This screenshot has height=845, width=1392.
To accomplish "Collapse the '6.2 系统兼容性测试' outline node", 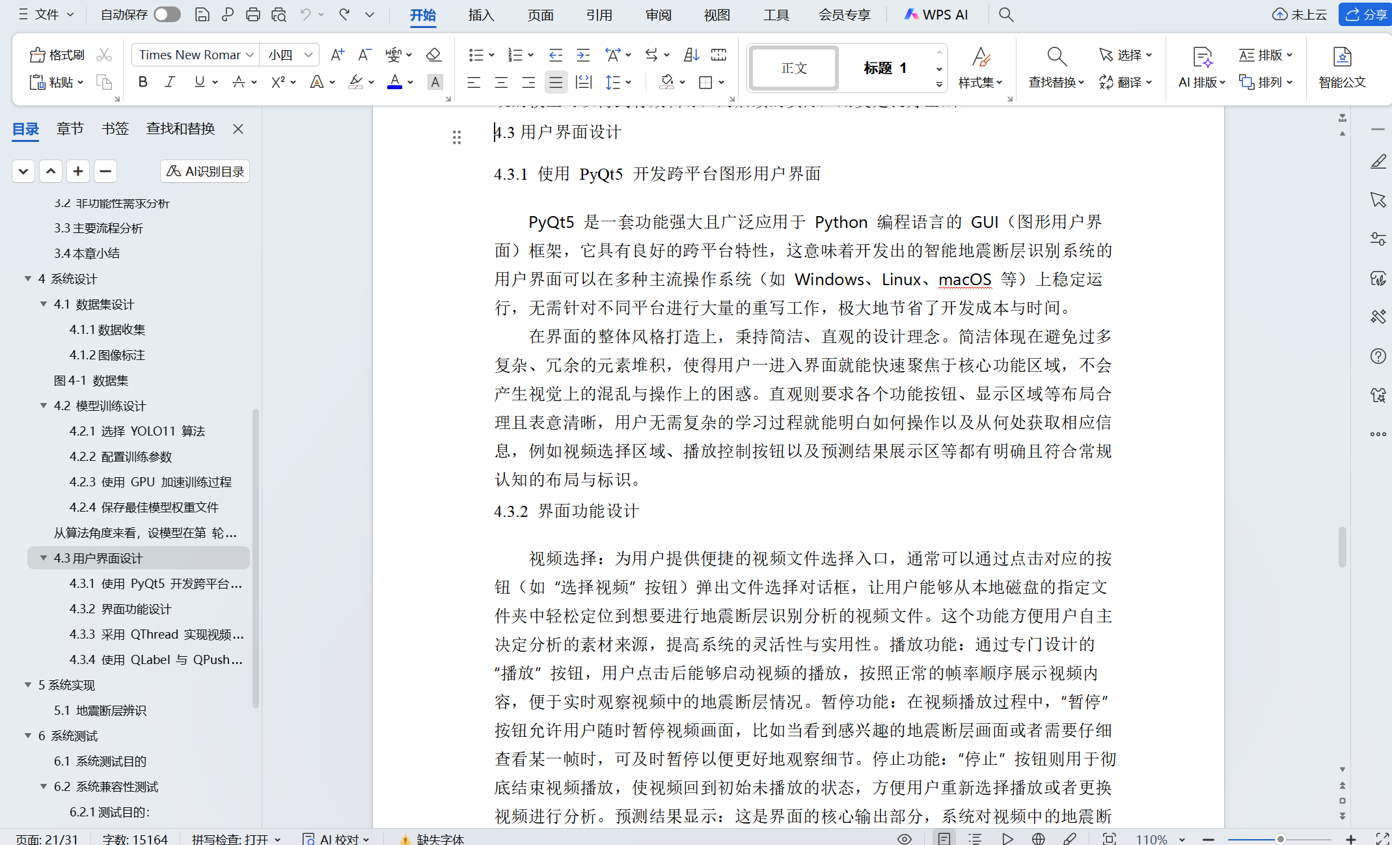I will pyautogui.click(x=44, y=786).
